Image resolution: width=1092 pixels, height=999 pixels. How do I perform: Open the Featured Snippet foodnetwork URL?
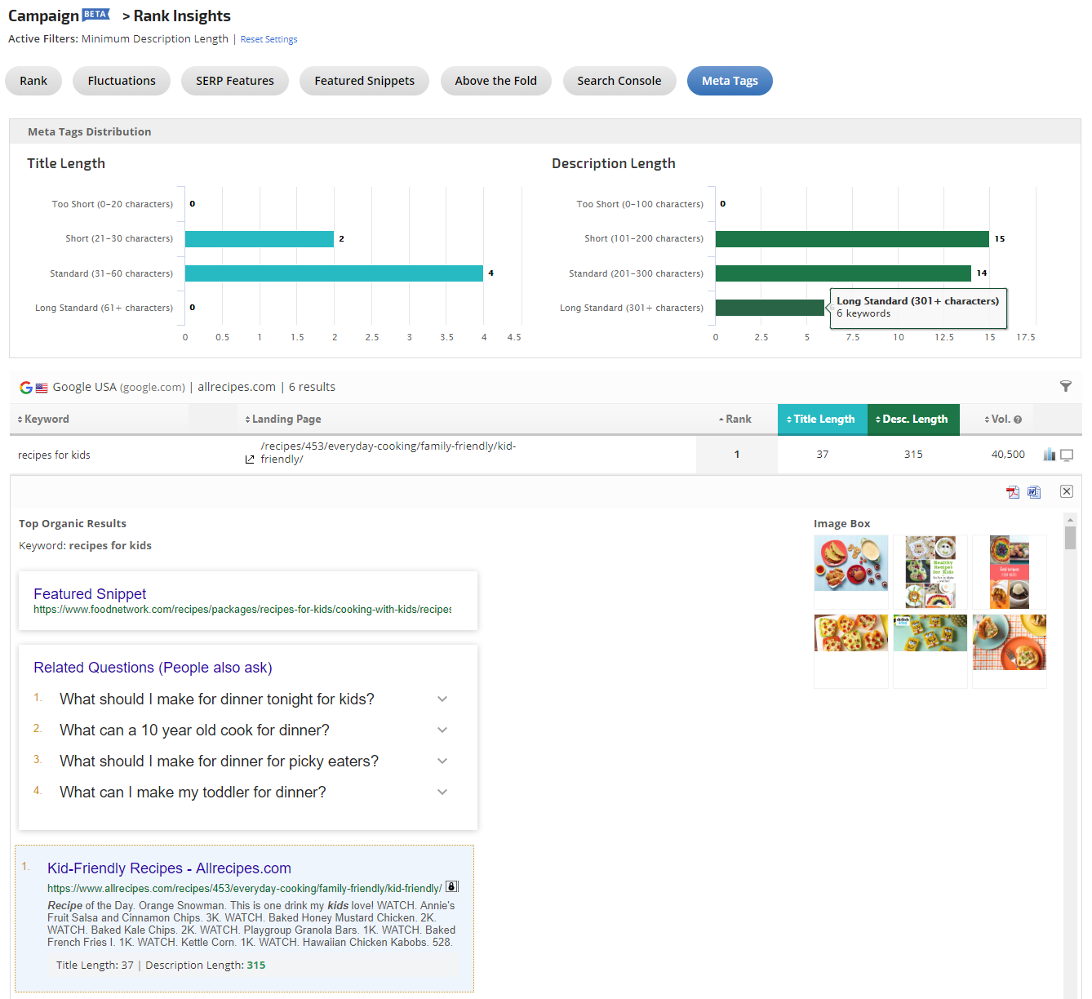[x=242, y=610]
